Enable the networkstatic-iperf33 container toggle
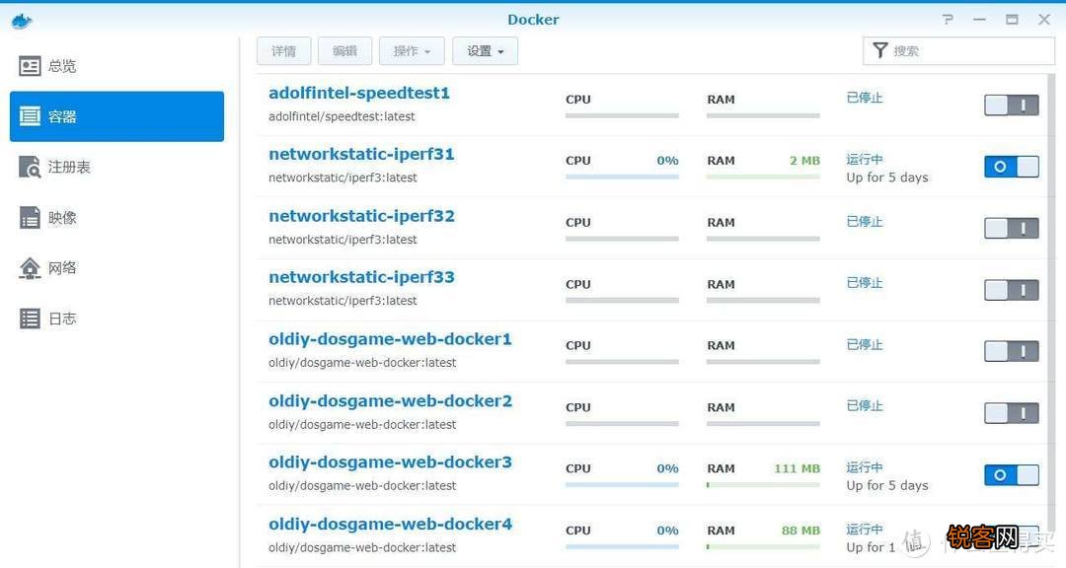Image resolution: width=1066 pixels, height=568 pixels. point(1012,290)
